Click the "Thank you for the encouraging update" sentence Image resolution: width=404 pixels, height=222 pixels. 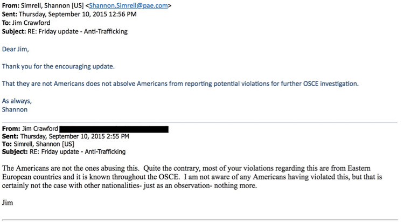pyautogui.click(x=58, y=66)
